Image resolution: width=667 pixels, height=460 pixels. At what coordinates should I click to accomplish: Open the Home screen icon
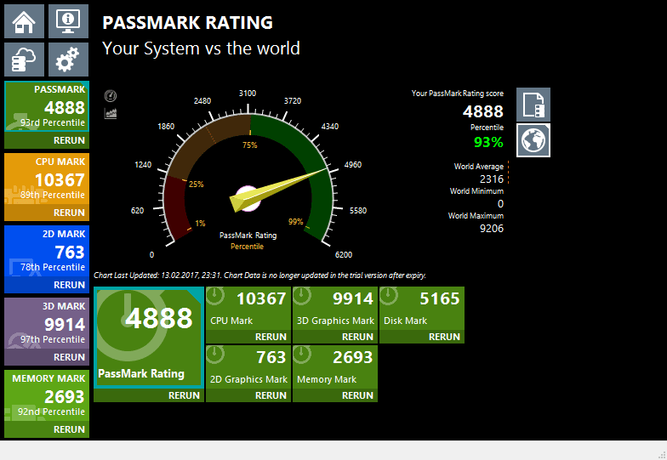click(x=24, y=21)
